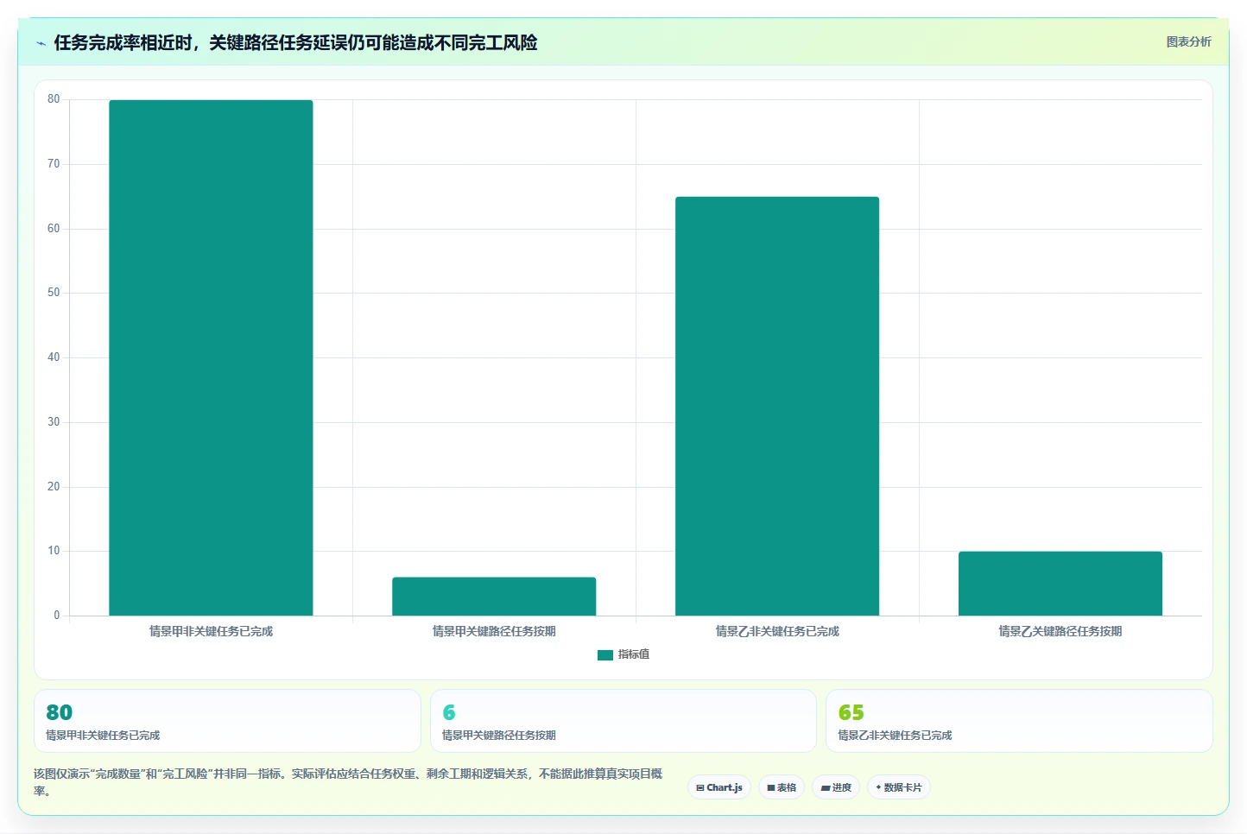Image resolution: width=1247 pixels, height=834 pixels.
Task: Click the Chart.js tag chip
Action: (x=719, y=787)
